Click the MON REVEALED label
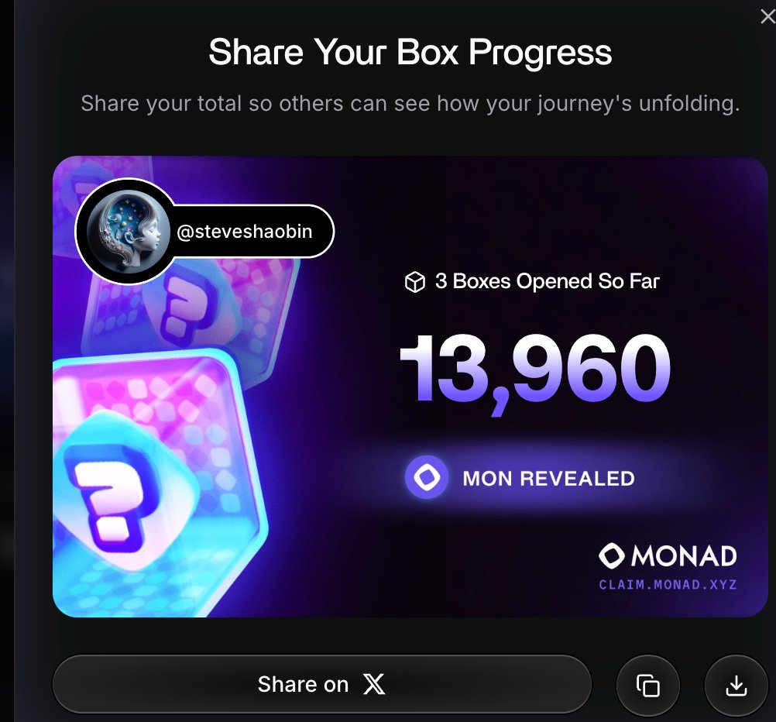This screenshot has width=776, height=722. click(x=548, y=478)
